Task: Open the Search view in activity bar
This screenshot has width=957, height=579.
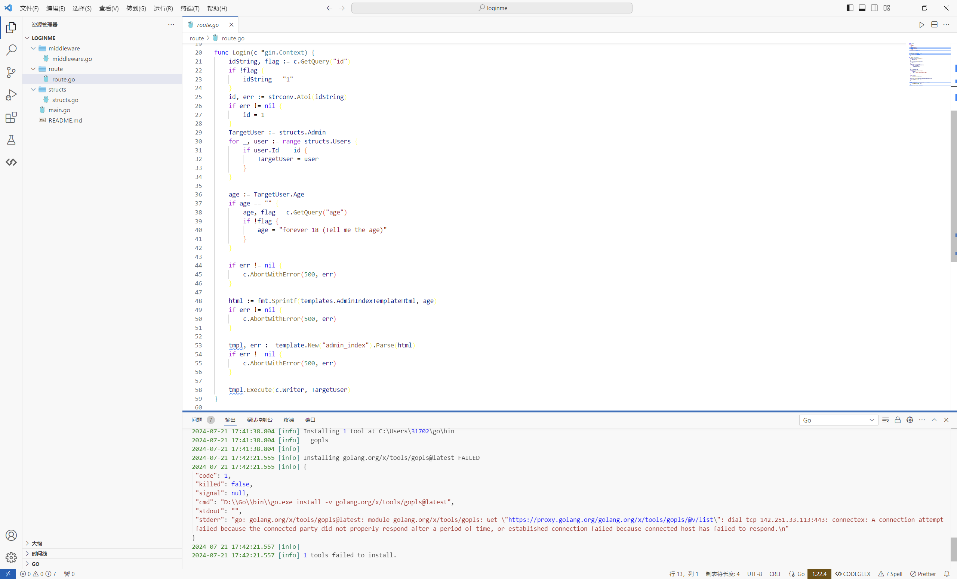Action: [x=11, y=50]
